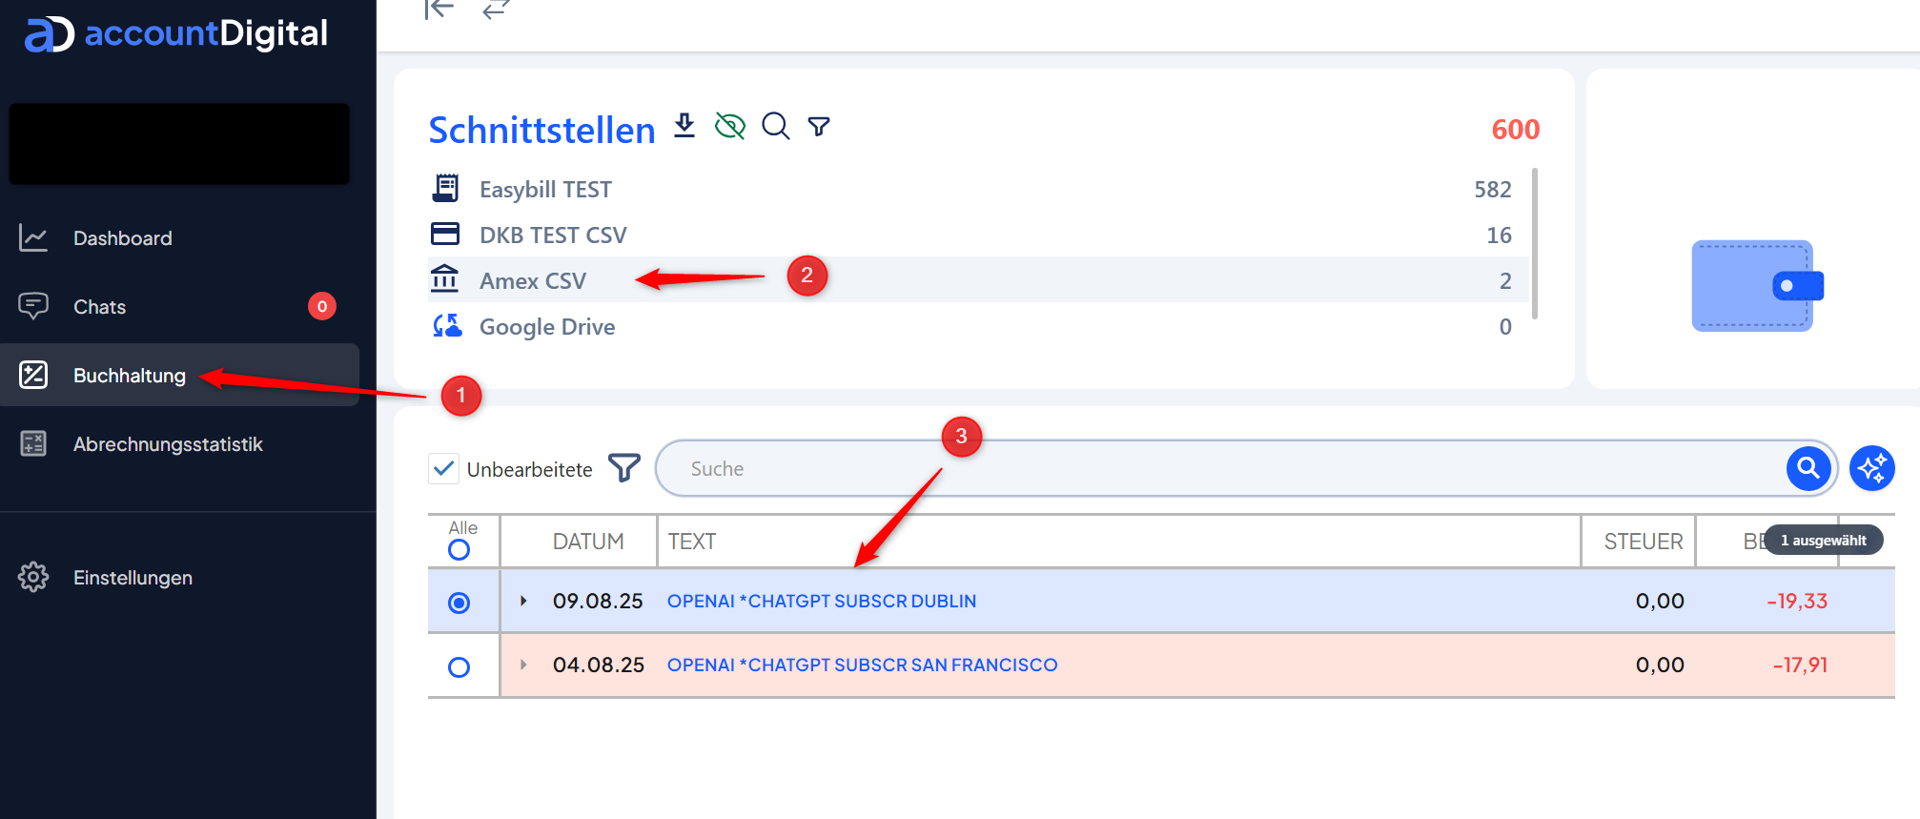
Task: Sort by the TEXT column header
Action: coord(691,542)
